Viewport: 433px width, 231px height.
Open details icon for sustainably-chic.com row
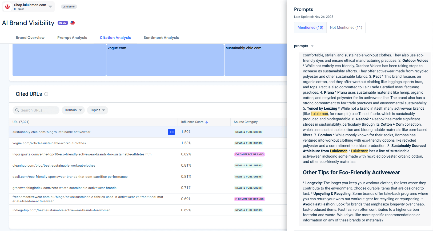(171, 132)
